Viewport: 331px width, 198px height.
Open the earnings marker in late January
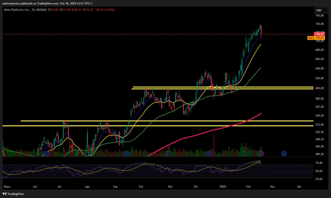tap(245, 154)
